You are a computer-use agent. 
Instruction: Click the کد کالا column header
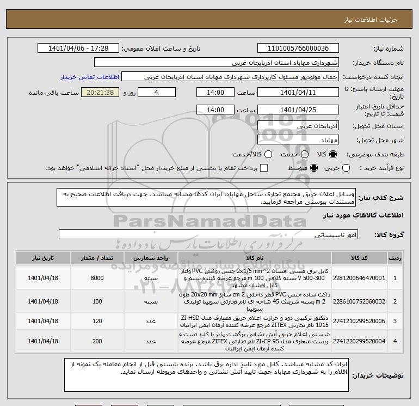pyautogui.click(x=359, y=258)
